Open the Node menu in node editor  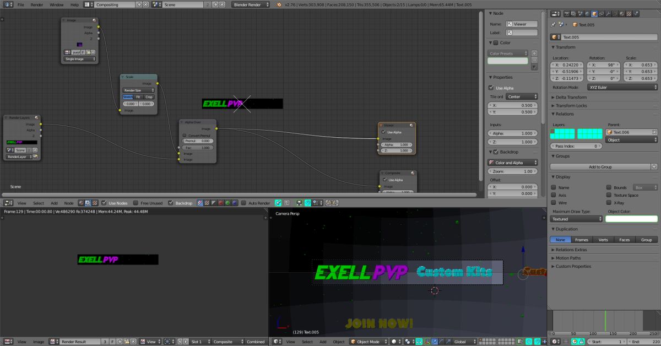pyautogui.click(x=69, y=203)
